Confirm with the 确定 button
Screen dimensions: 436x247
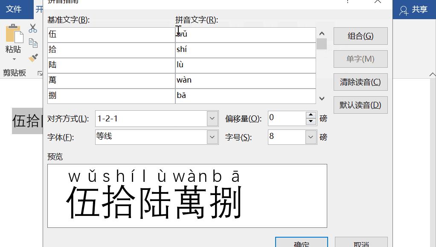[301, 244]
